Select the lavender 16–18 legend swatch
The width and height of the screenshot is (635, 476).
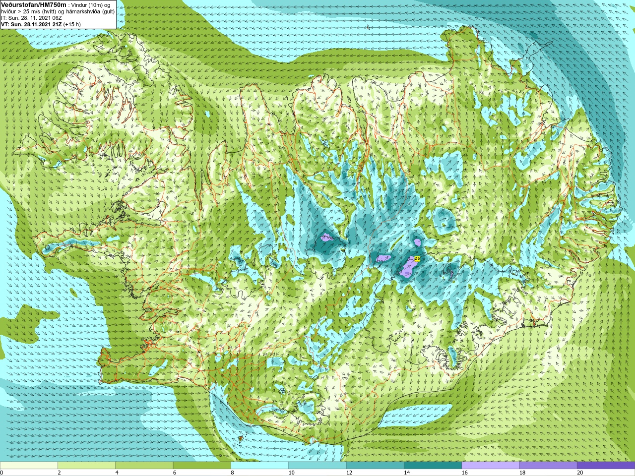[x=490, y=466]
